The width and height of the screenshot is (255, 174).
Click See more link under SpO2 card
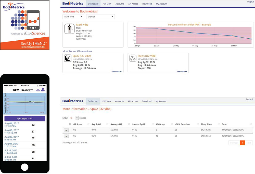[x=117, y=72]
